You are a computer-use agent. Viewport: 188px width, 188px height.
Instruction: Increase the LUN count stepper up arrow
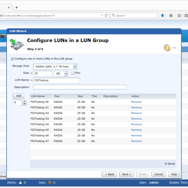pos(24,101)
